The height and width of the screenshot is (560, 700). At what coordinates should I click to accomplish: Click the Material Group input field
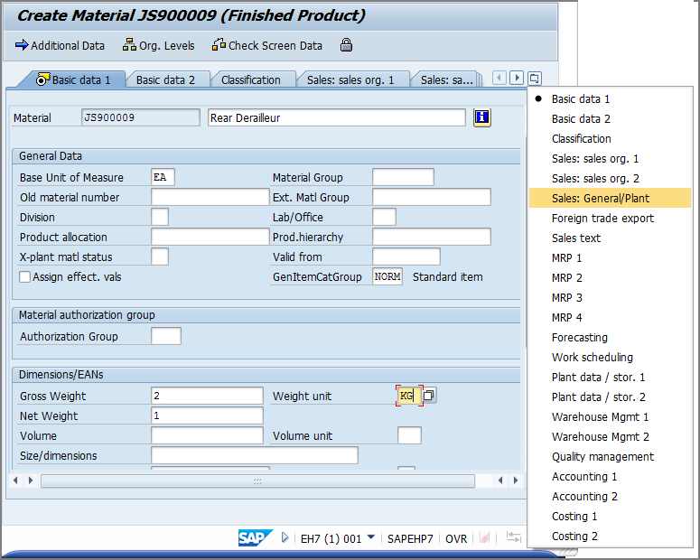pos(403,178)
